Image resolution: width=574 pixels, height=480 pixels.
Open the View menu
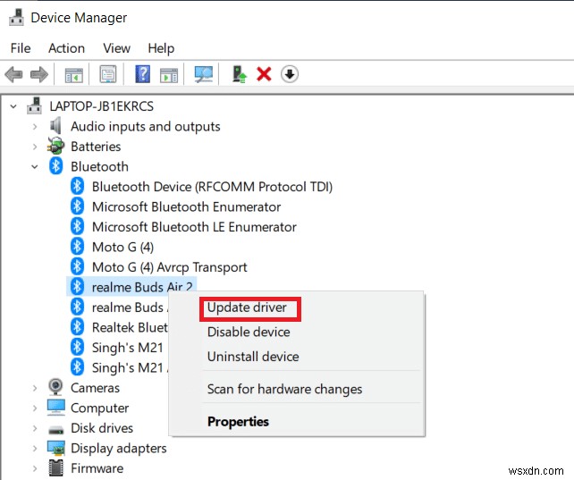pyautogui.click(x=116, y=48)
